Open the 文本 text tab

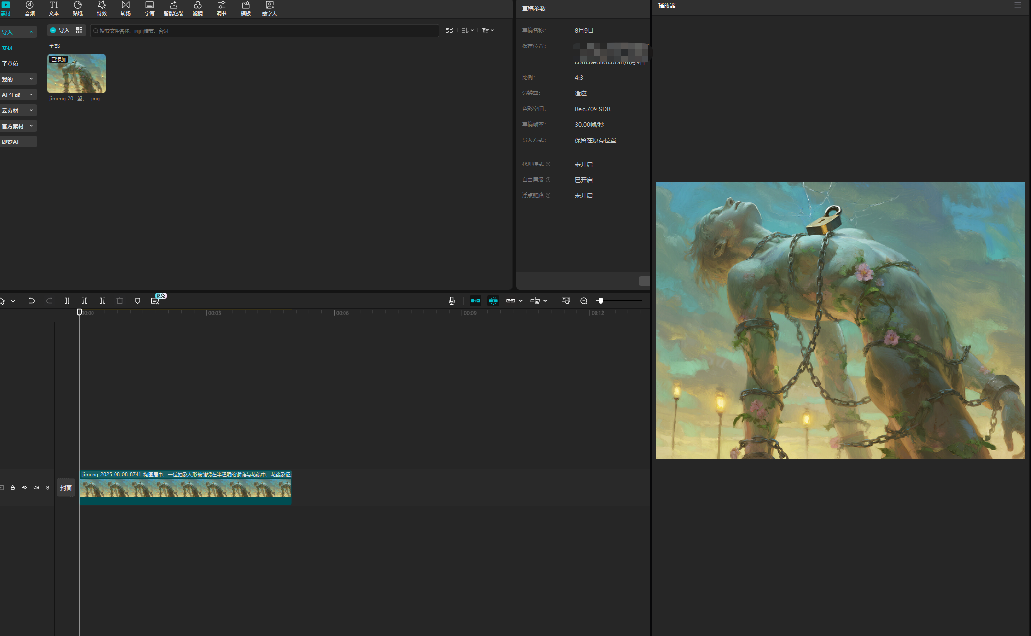[x=54, y=8]
